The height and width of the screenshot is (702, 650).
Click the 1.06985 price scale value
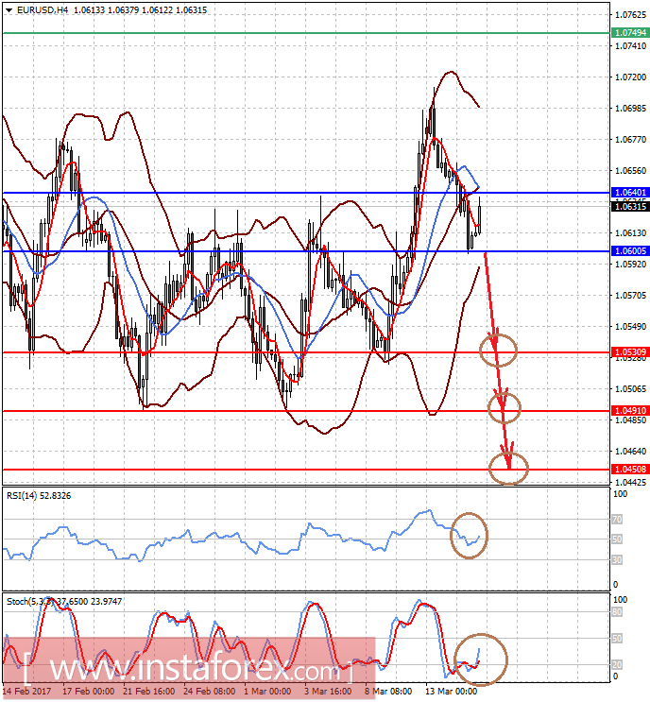tap(631, 108)
